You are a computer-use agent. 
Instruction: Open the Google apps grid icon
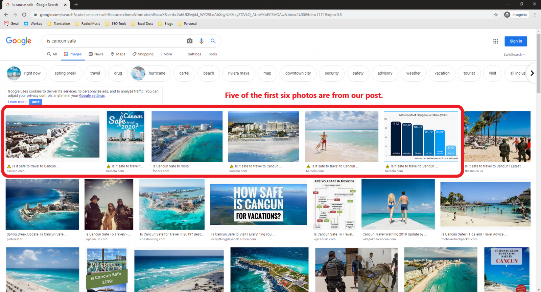point(495,41)
